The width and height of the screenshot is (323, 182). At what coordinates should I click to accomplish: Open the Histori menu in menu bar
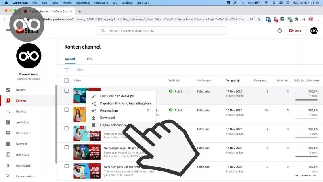[x=67, y=3]
